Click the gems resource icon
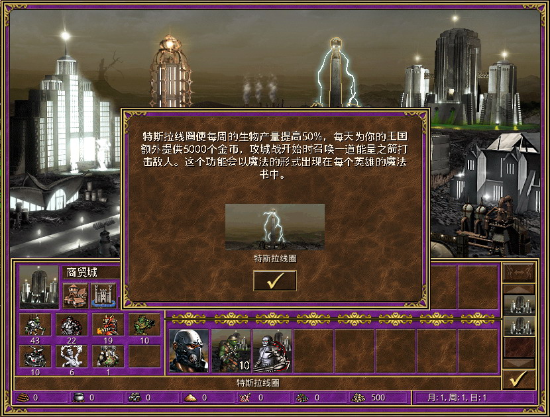550x417 pixels. 302,397
